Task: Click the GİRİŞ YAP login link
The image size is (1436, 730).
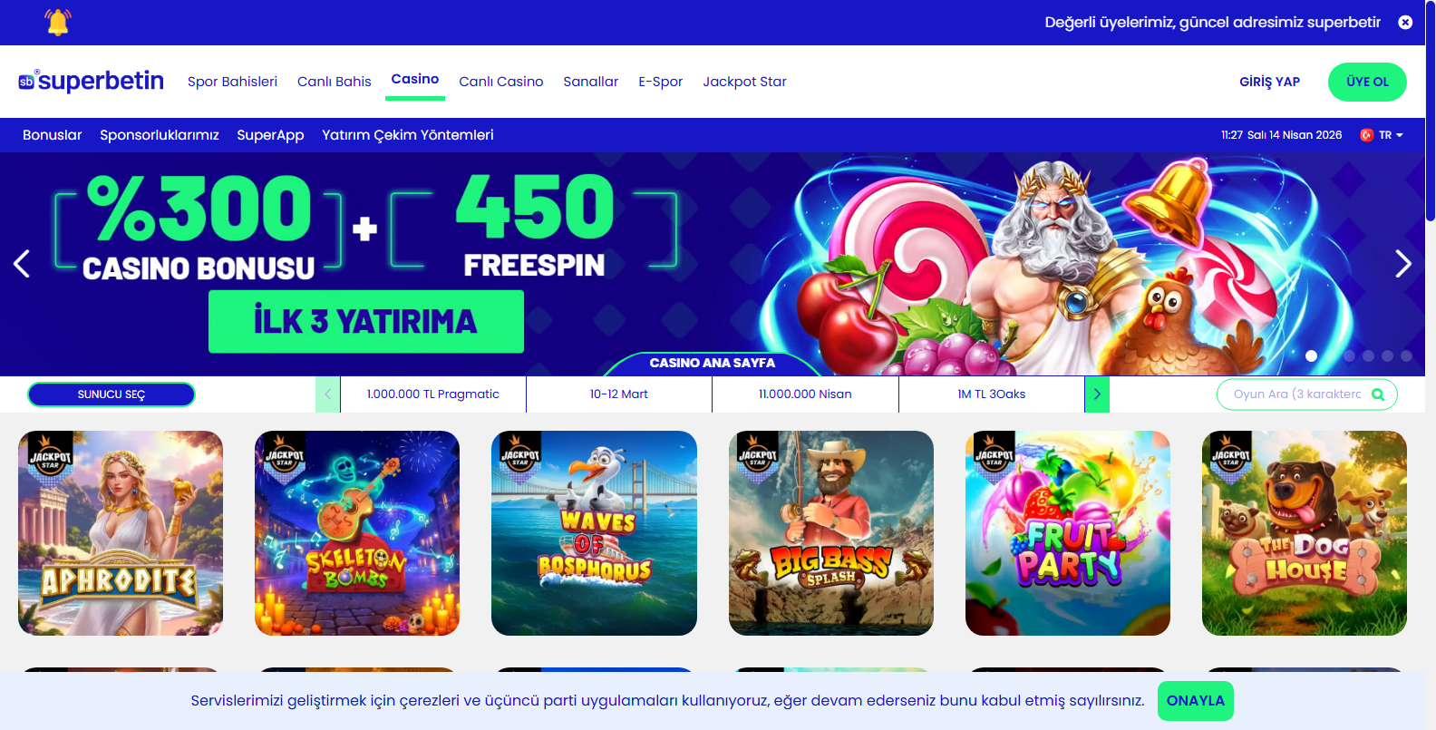Action: (1269, 82)
